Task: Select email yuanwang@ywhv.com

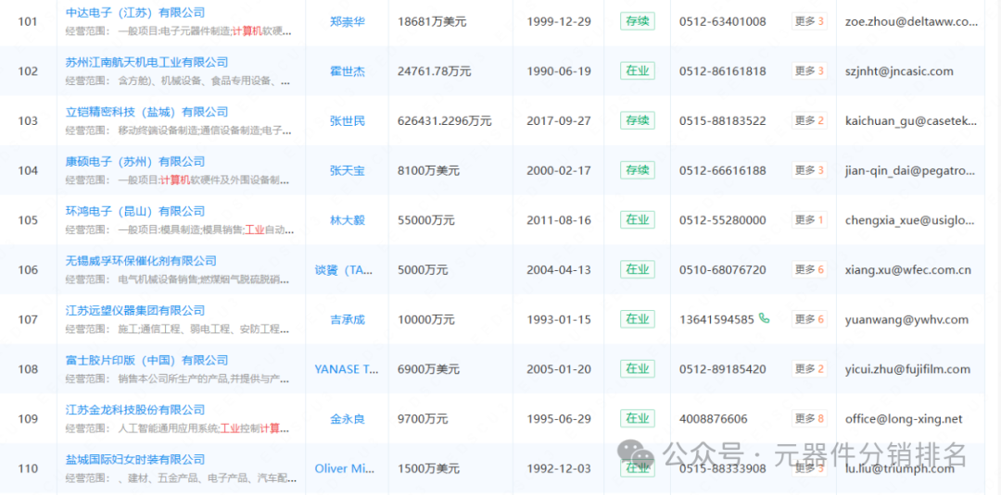Action: [x=906, y=320]
